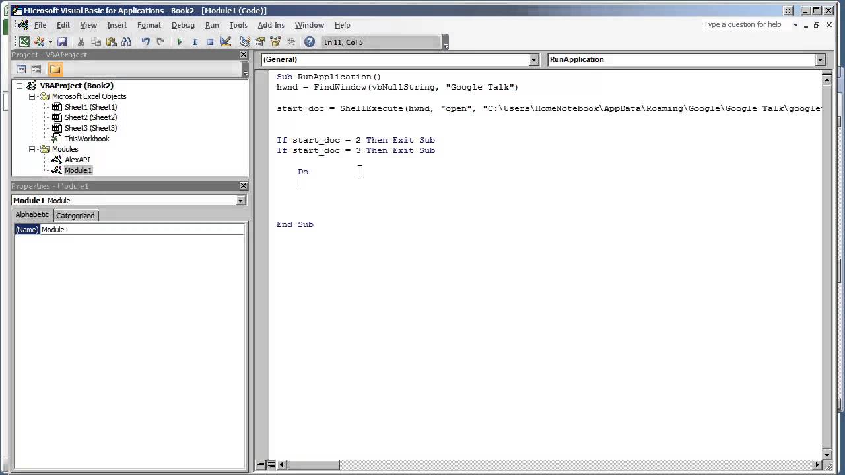This screenshot has height=475, width=845.
Task: Collapse the VBAProject (Book2) tree node
Action: pyautogui.click(x=20, y=86)
